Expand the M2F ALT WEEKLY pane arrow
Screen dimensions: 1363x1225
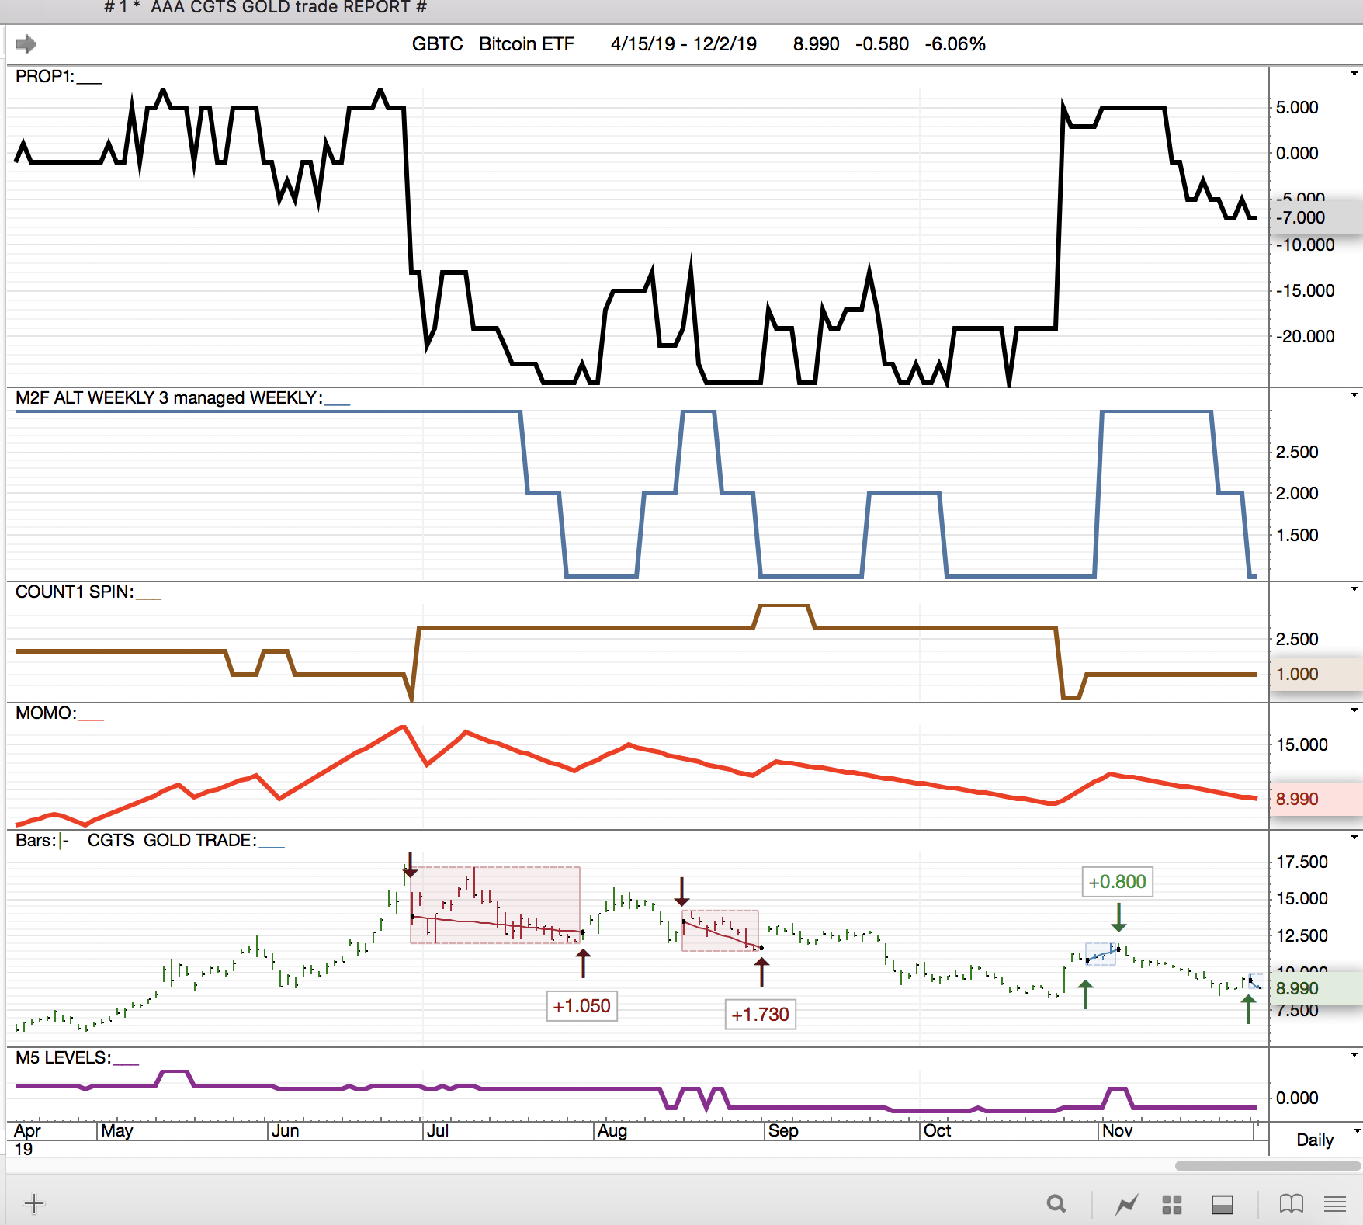click(x=1354, y=395)
